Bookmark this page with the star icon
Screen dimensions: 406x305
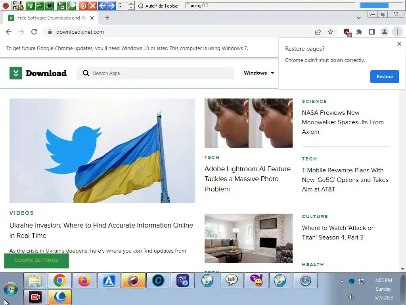tap(331, 32)
